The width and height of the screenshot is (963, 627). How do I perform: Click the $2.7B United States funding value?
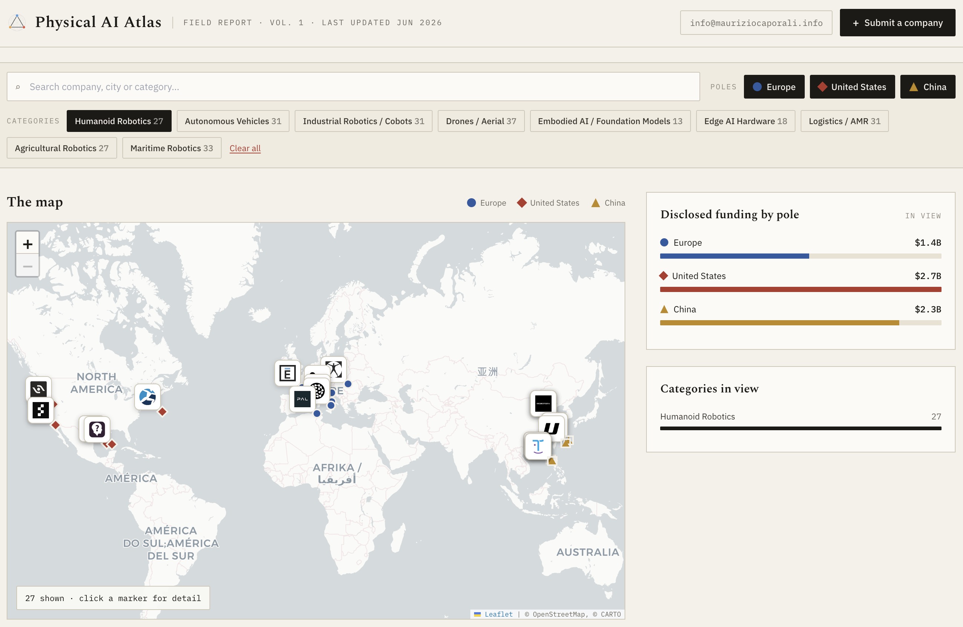(928, 276)
